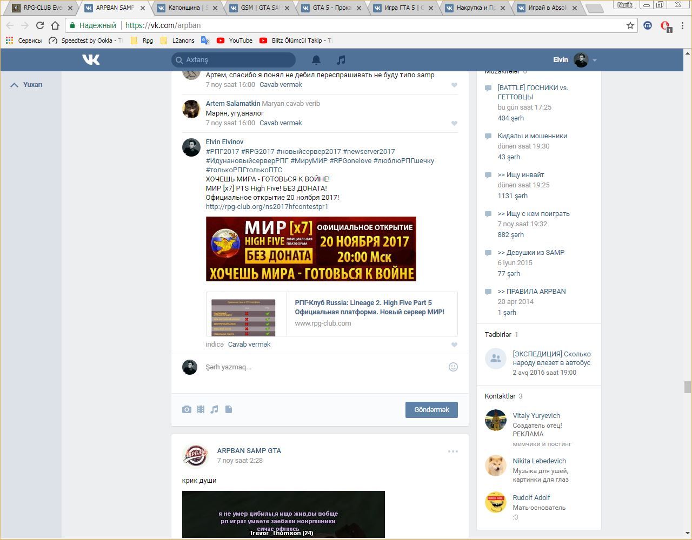Open BATTLE ГОСНИКИ vs. ГЕТТОВЦЫ discussion
This screenshot has height=540, width=692.
[x=533, y=92]
